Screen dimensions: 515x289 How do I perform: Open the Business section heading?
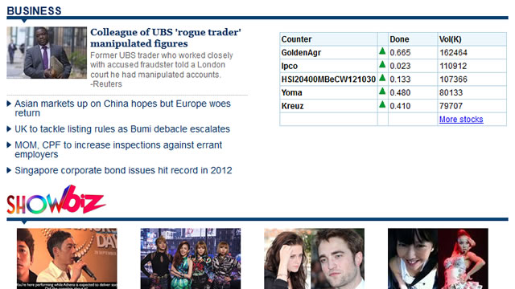coord(34,10)
